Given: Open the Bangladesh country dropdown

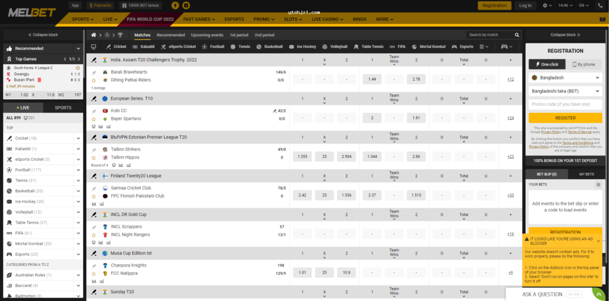Looking at the screenshot, I should (x=565, y=78).
